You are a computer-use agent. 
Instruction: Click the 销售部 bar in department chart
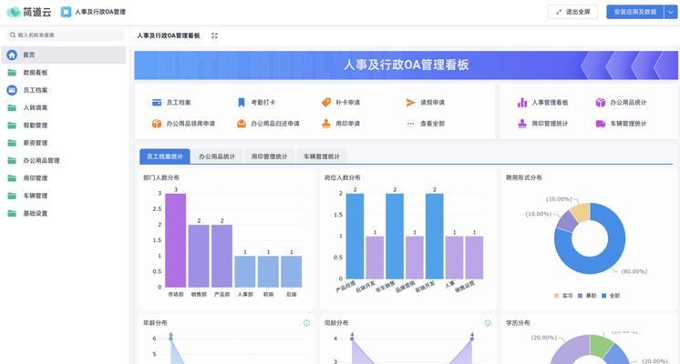tap(199, 256)
